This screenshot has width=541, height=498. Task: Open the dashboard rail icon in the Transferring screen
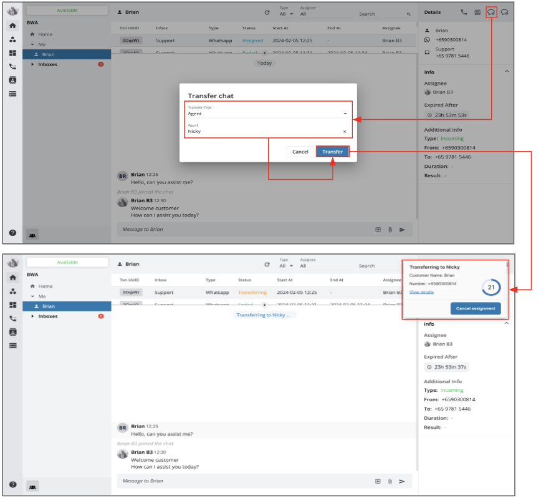click(12, 305)
